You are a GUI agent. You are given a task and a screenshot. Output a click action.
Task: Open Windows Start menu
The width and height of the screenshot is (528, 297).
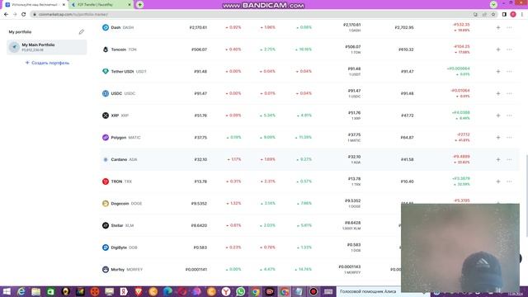coord(7,291)
